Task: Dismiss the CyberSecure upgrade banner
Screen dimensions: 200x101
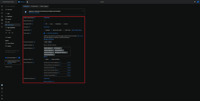Action: [83, 11]
